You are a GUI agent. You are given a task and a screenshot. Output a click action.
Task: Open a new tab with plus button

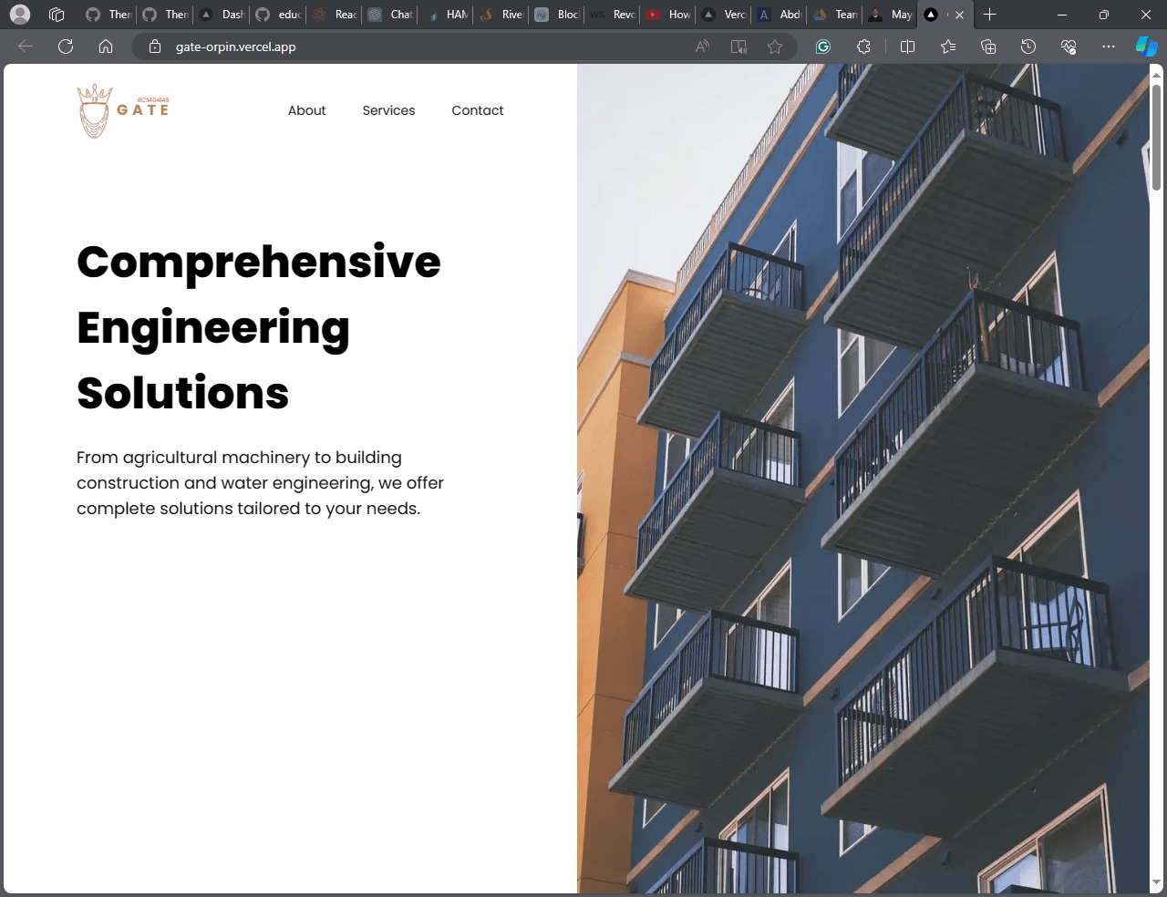pos(990,15)
